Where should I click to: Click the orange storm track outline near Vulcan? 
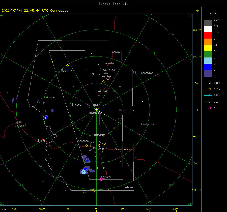[x=89, y=191]
